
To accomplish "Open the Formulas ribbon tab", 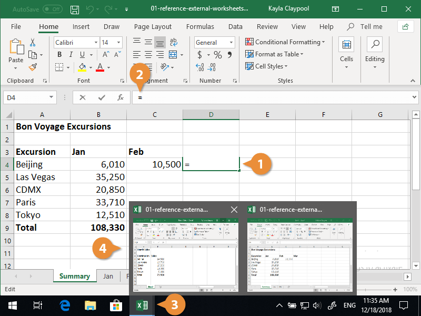I will click(x=200, y=26).
